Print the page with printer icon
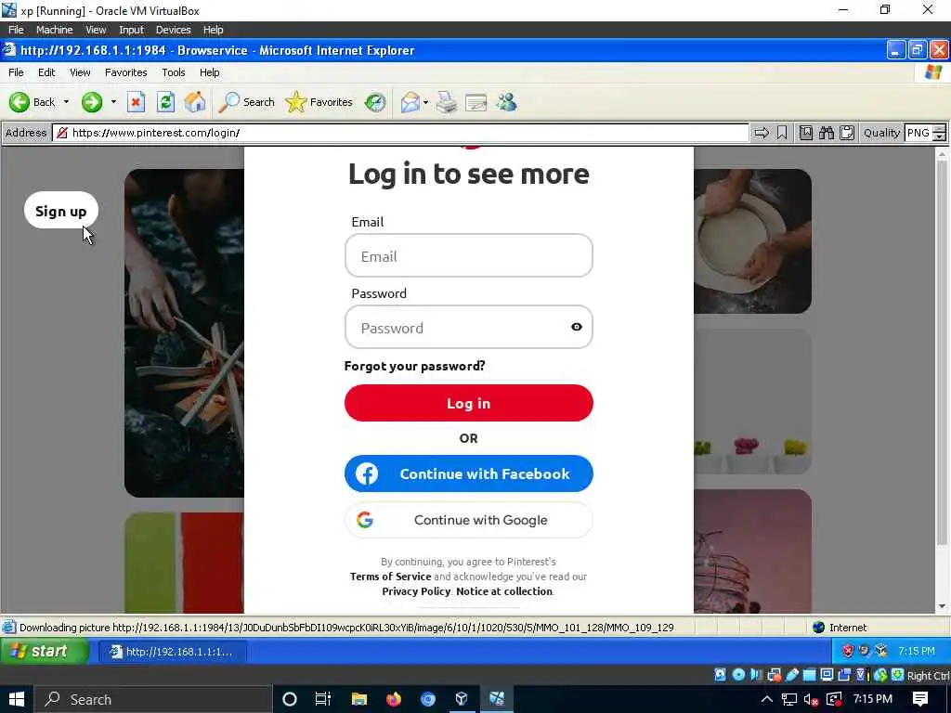951x713 pixels. click(447, 102)
